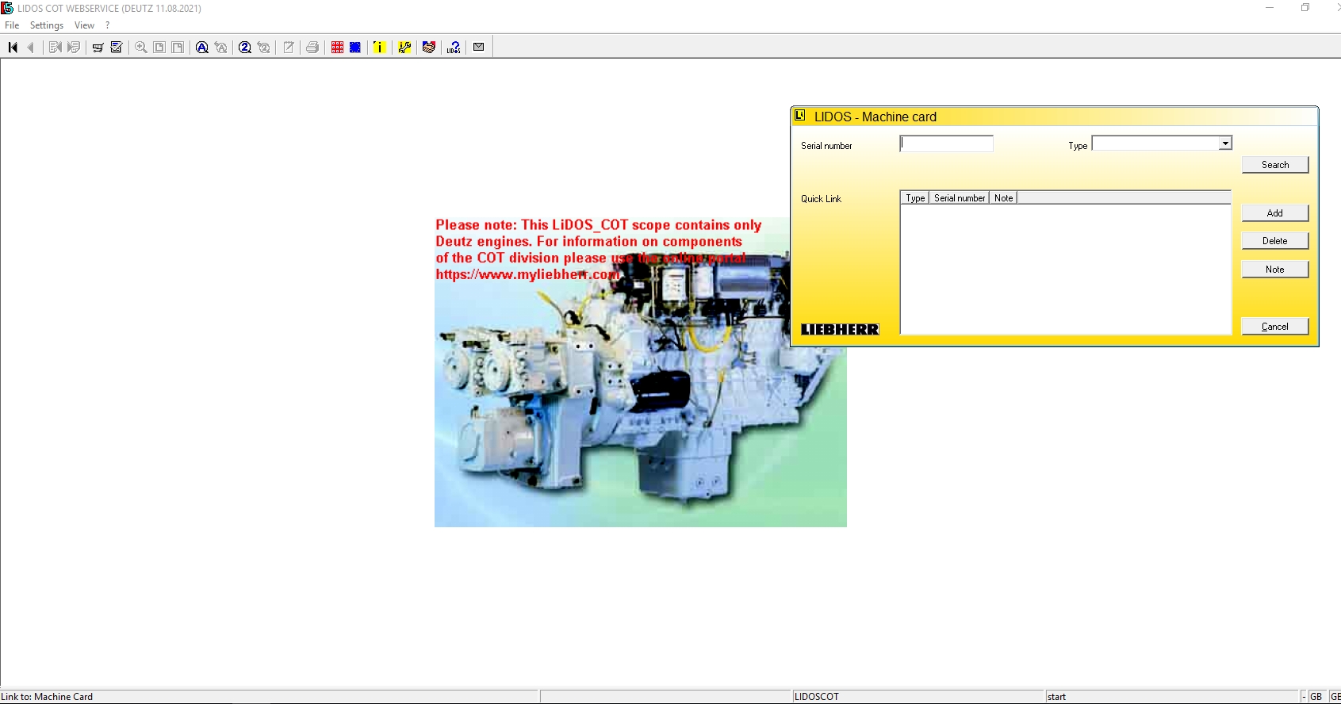
Task: Open the shopping cart icon
Action: coord(98,48)
